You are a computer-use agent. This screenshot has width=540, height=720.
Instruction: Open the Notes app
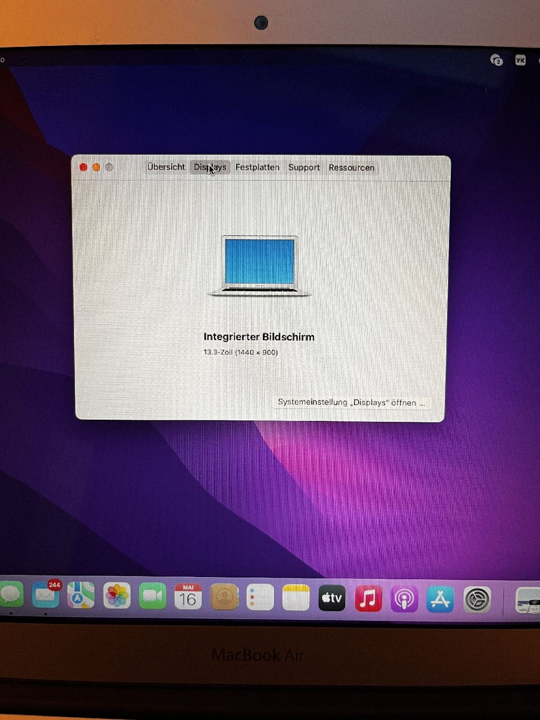(295, 598)
